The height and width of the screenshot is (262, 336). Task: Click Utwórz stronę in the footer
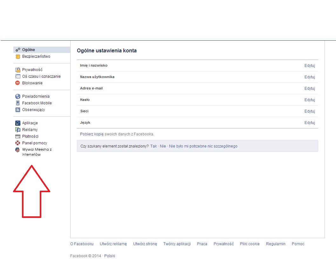tap(145, 244)
